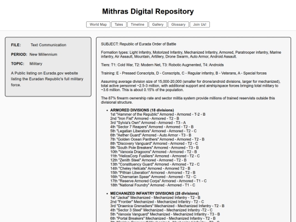This screenshot has height=222, width=296.
Task: Click the Mithras Digital Repository title
Action: tap(148, 12)
